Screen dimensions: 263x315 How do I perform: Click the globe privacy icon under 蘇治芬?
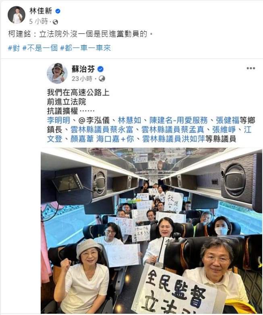(x=102, y=79)
